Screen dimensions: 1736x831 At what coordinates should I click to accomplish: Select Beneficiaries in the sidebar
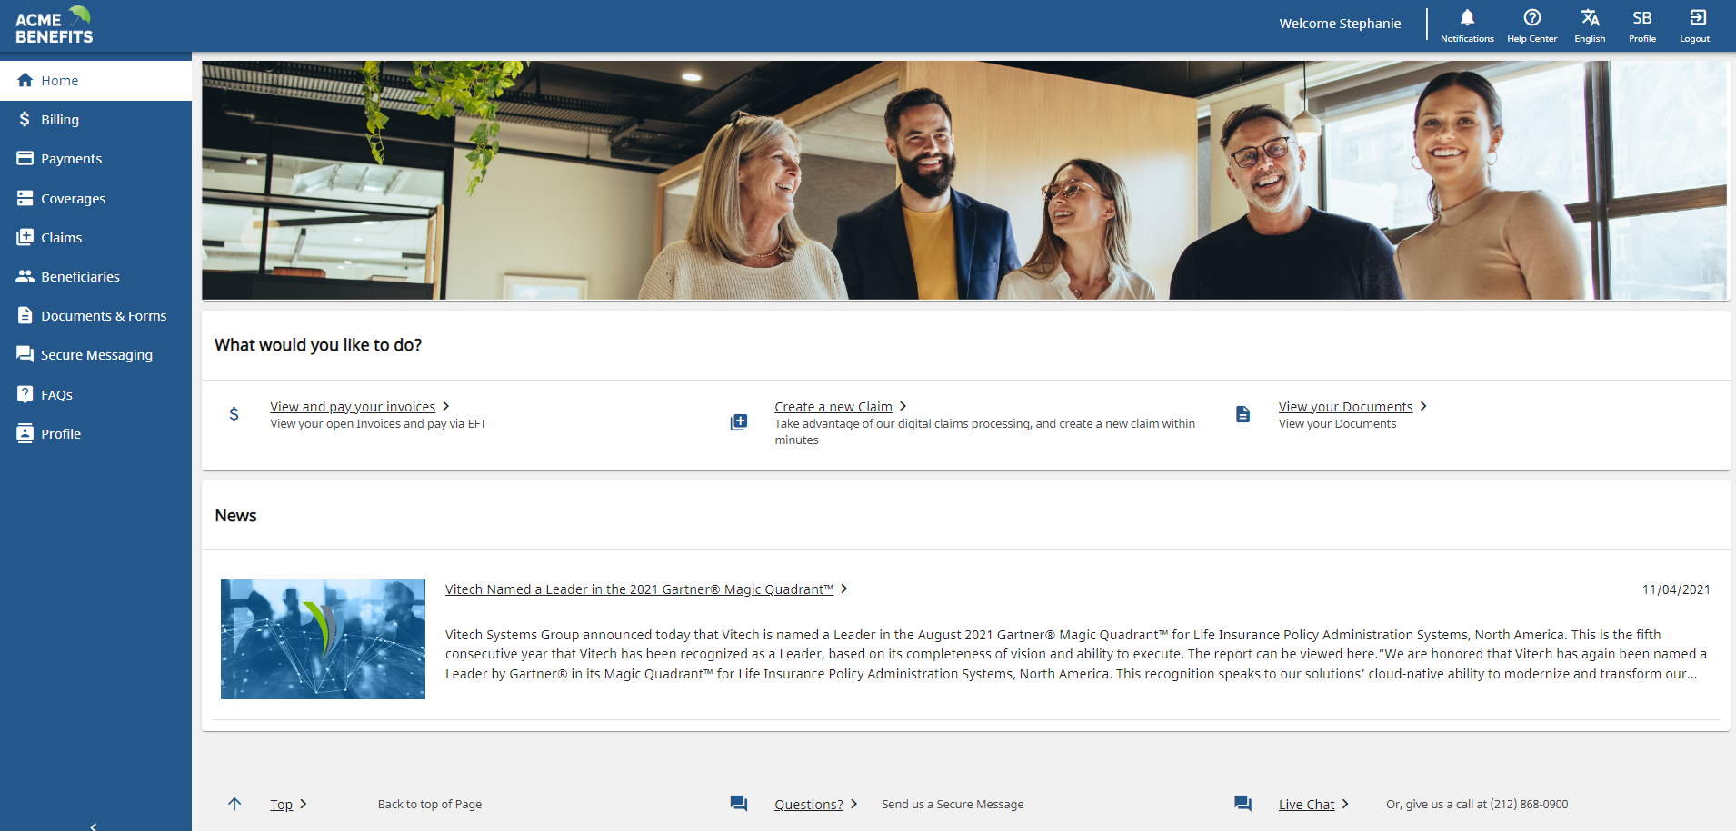coord(80,277)
